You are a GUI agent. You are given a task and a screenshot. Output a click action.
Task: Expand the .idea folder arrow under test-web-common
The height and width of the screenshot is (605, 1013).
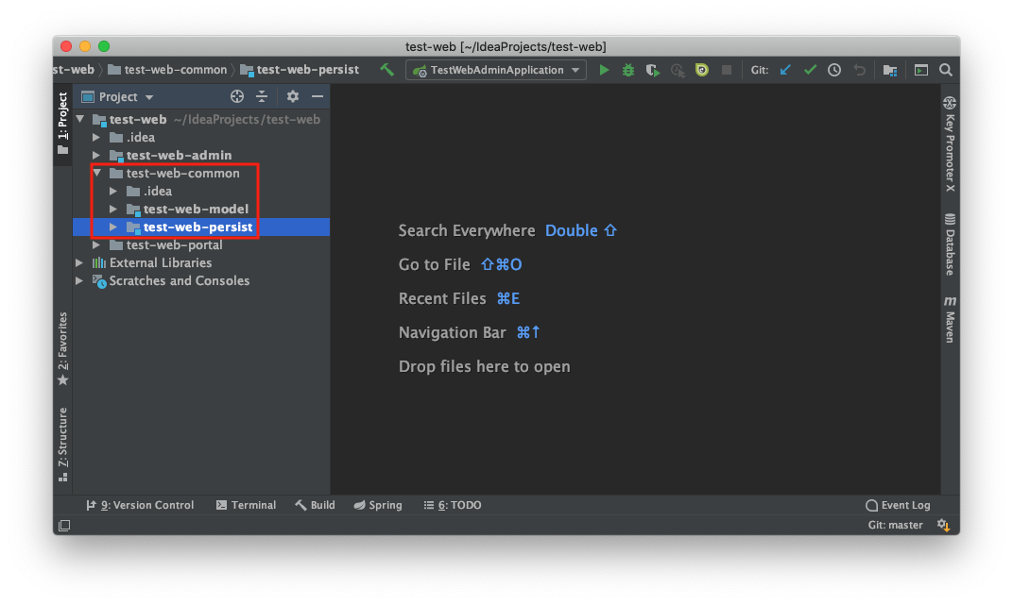coord(113,191)
